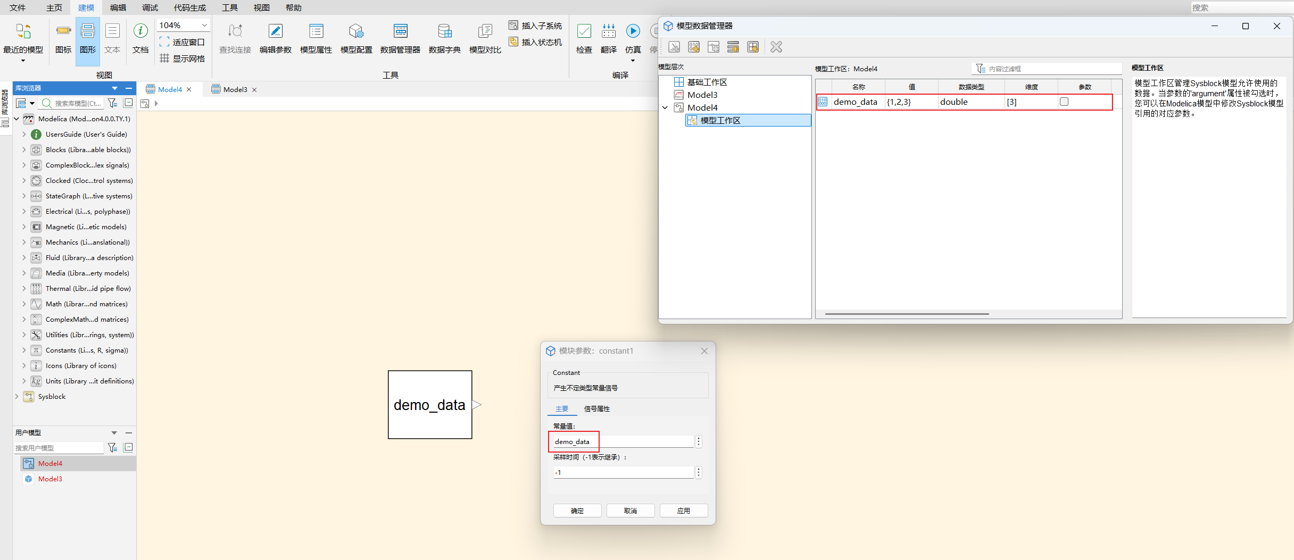
Task: Toggle 显示网格 grid display
Action: [183, 58]
